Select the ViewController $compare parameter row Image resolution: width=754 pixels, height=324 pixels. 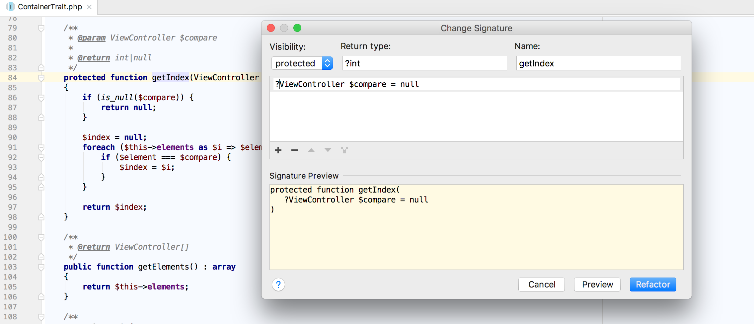[476, 84]
